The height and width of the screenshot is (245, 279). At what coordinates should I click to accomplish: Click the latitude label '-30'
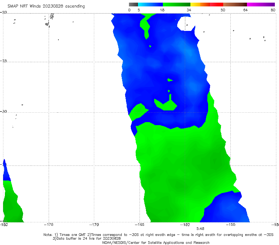pyautogui.click(x=3, y=111)
